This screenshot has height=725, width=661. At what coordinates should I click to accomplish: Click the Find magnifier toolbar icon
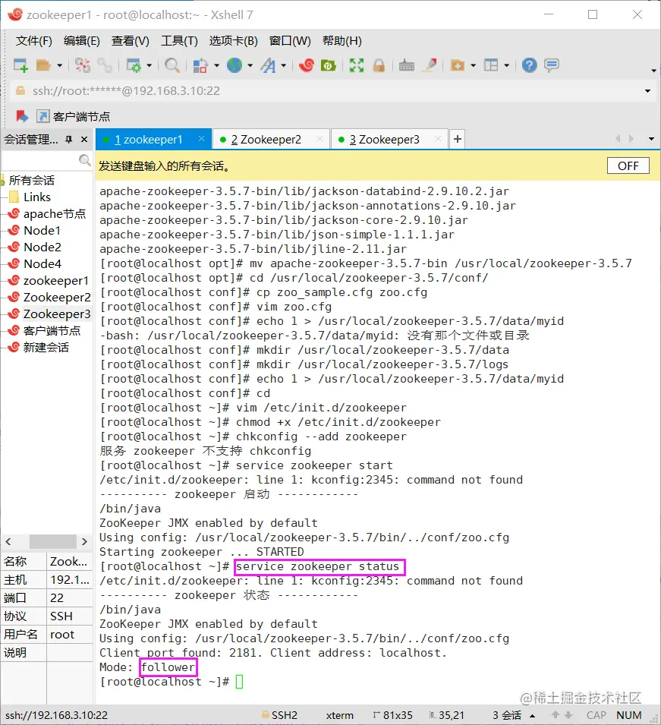pos(172,65)
